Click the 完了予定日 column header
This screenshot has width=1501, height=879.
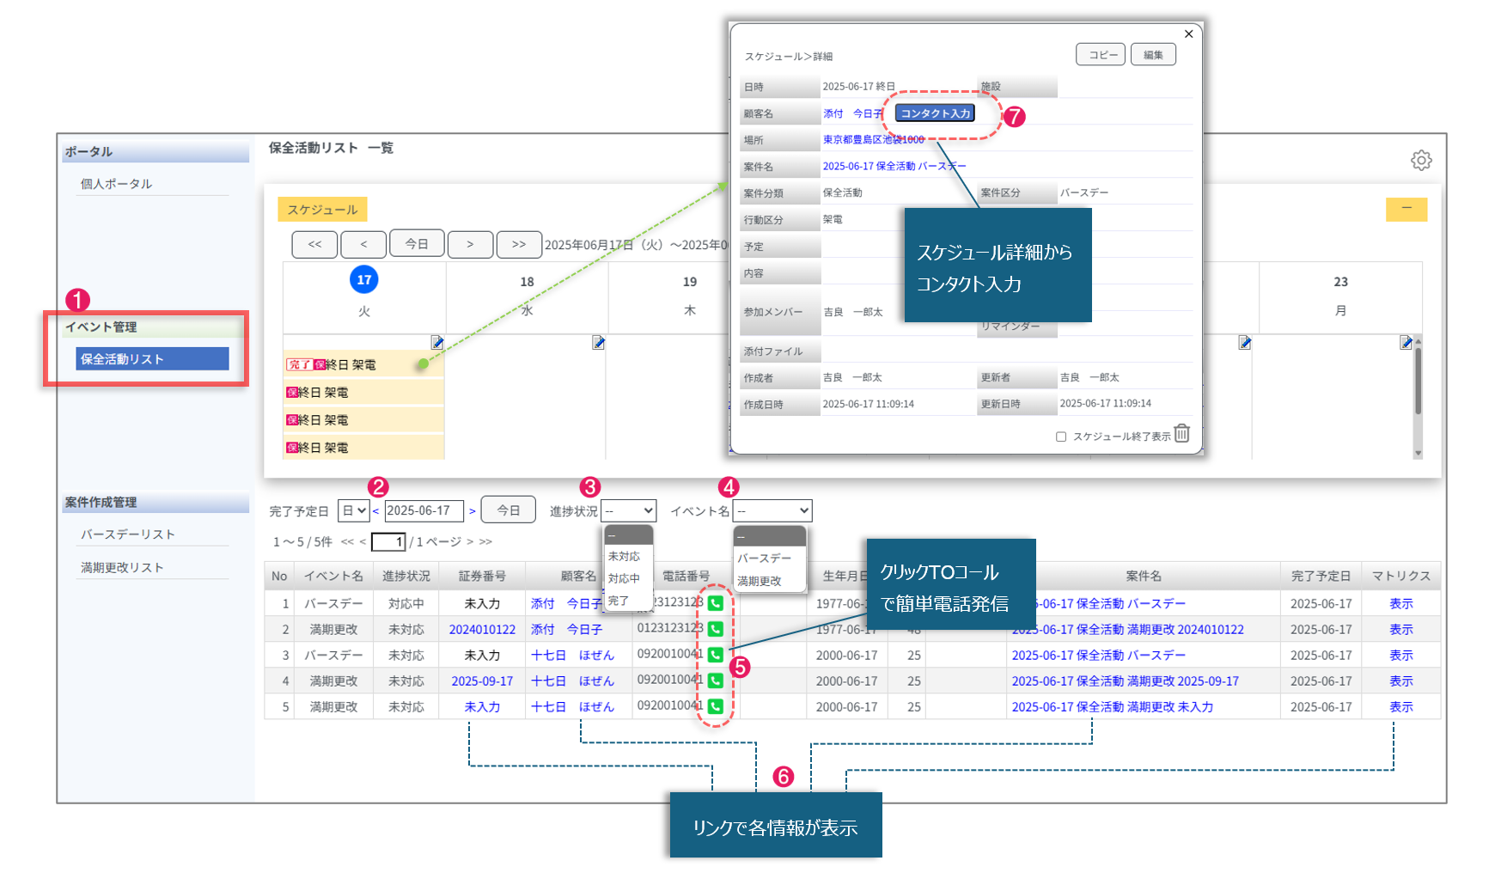point(1321,576)
